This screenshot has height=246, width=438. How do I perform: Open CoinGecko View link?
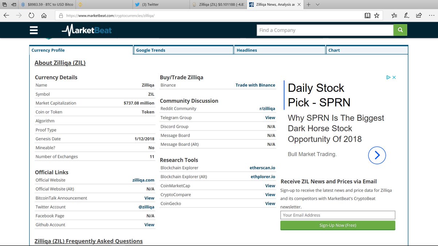270,203
